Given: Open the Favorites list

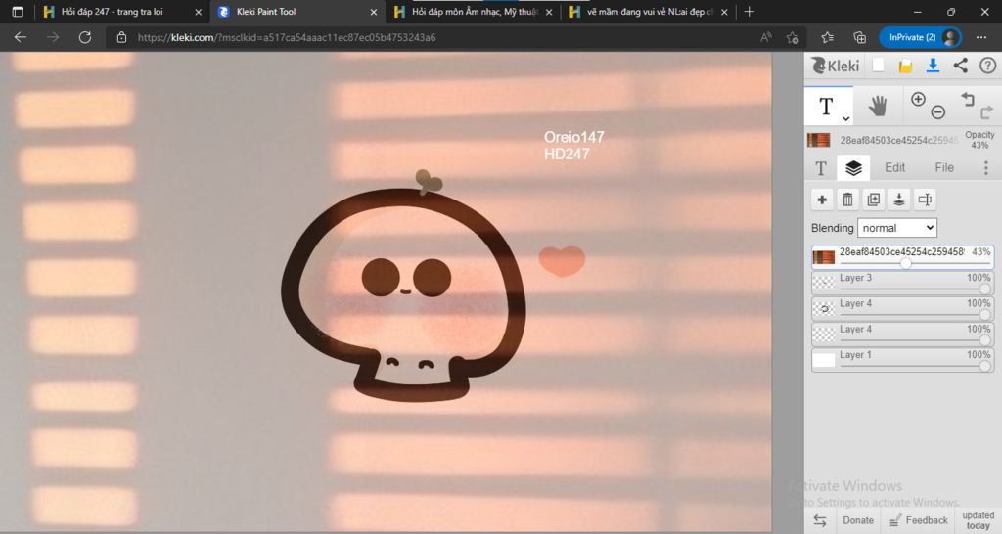Looking at the screenshot, I should 828,38.
